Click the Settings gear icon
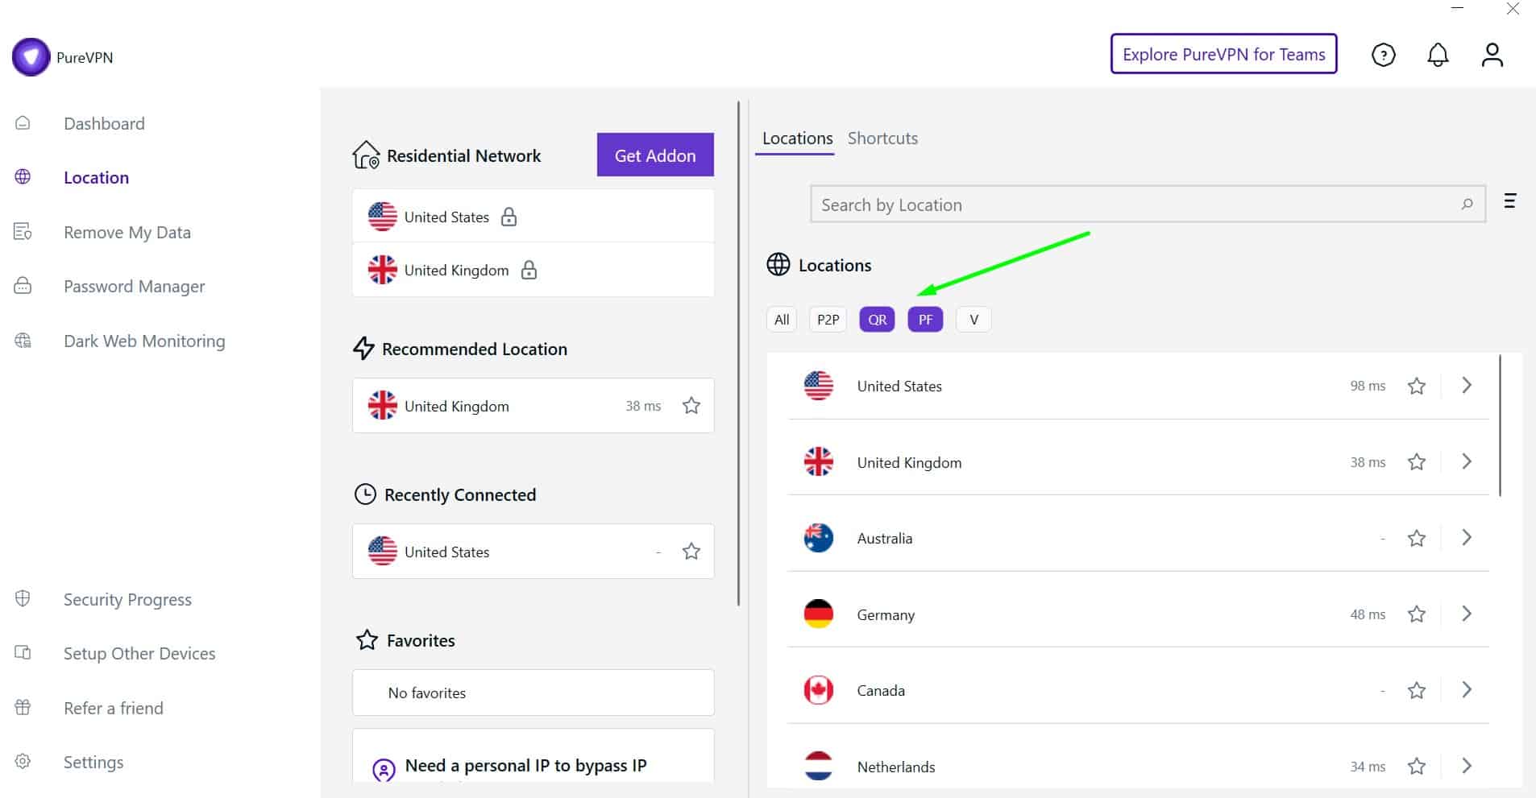The width and height of the screenshot is (1536, 798). 23,762
